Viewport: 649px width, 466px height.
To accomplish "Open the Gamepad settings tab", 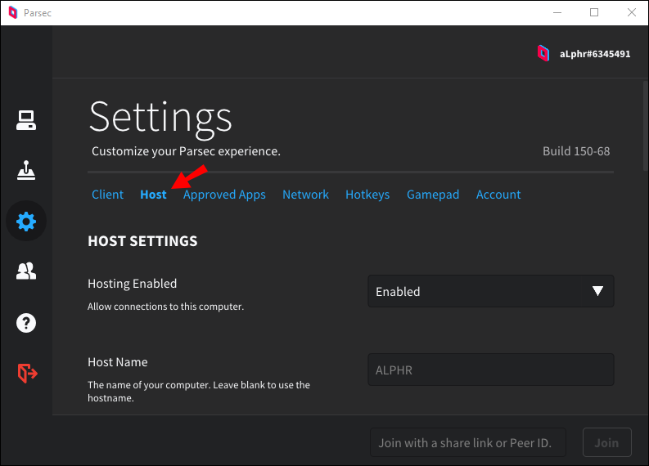I will click(x=433, y=195).
